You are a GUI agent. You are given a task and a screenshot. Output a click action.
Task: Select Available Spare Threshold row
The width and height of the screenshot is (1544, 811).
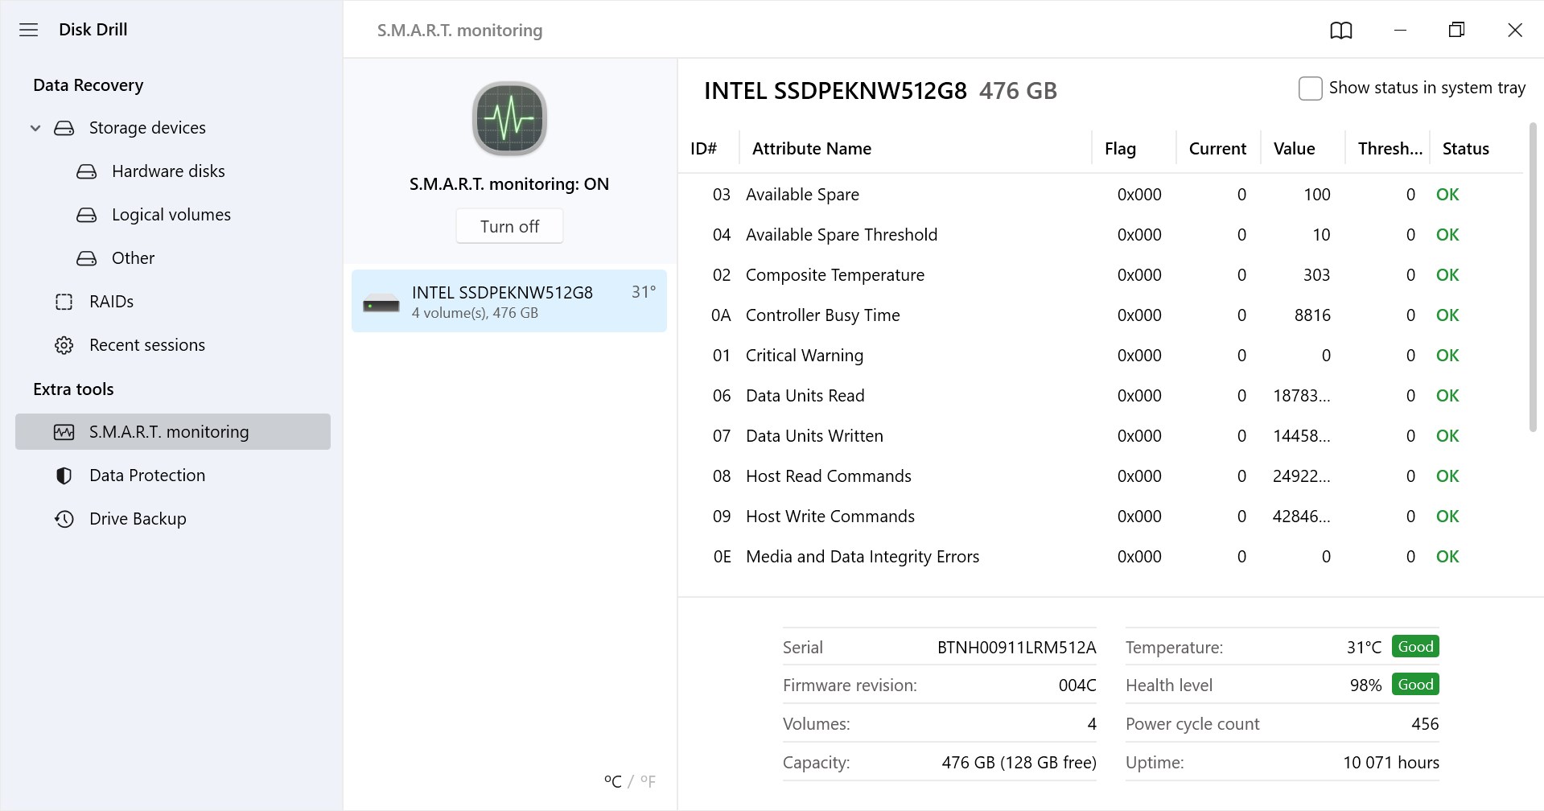point(1100,235)
